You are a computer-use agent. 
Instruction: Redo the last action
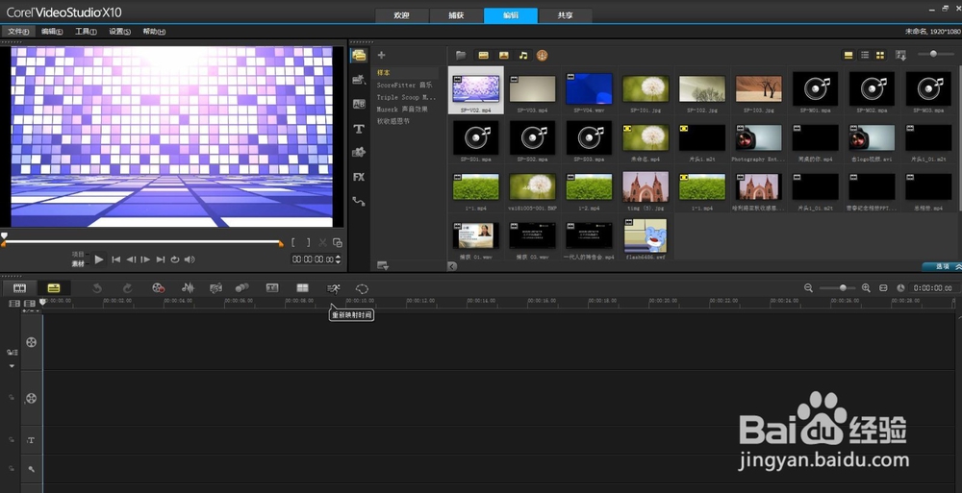click(127, 288)
